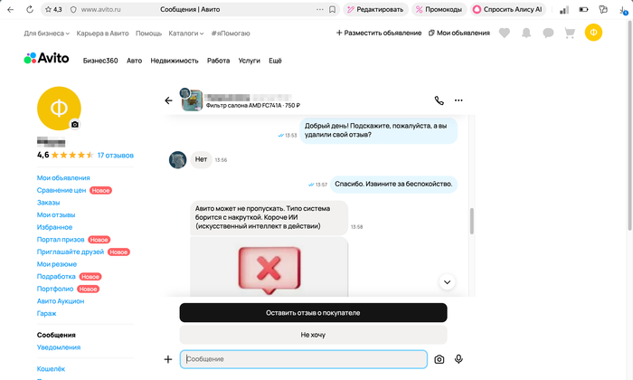
Task: Open the three-dots chat options menu
Action: (x=458, y=100)
